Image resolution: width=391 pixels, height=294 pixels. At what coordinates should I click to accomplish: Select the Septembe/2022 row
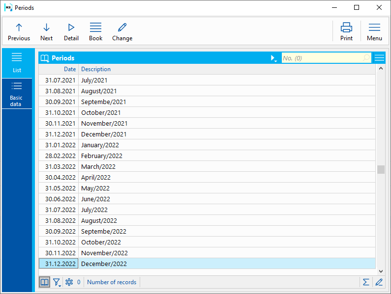(207, 231)
